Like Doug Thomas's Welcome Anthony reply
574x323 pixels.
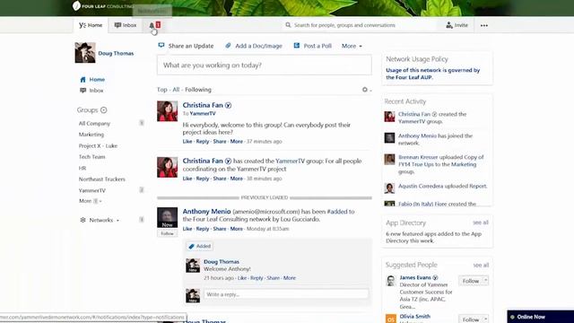[x=242, y=278]
